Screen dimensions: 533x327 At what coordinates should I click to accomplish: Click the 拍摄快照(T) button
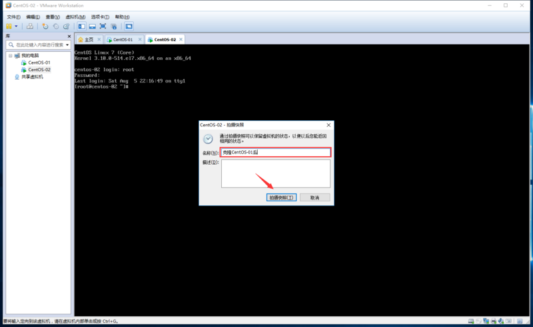click(281, 197)
